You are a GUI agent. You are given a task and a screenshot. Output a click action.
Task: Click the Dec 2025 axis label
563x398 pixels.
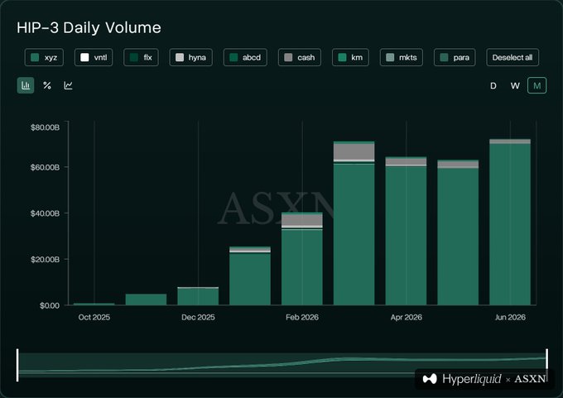pyautogui.click(x=198, y=317)
